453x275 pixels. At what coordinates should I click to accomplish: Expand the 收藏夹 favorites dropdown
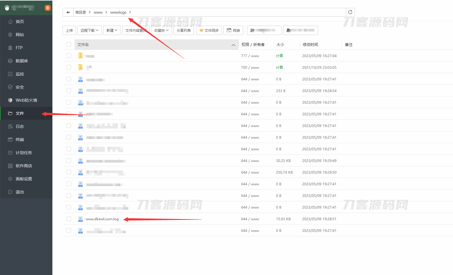[161, 30]
